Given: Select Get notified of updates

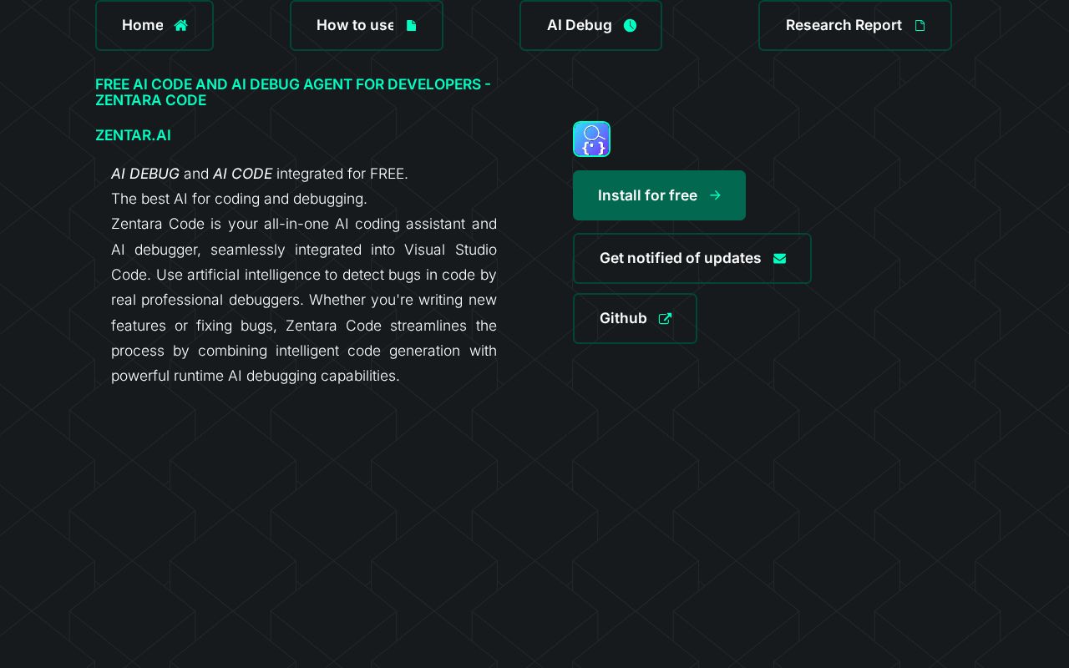Looking at the screenshot, I should coord(692,258).
